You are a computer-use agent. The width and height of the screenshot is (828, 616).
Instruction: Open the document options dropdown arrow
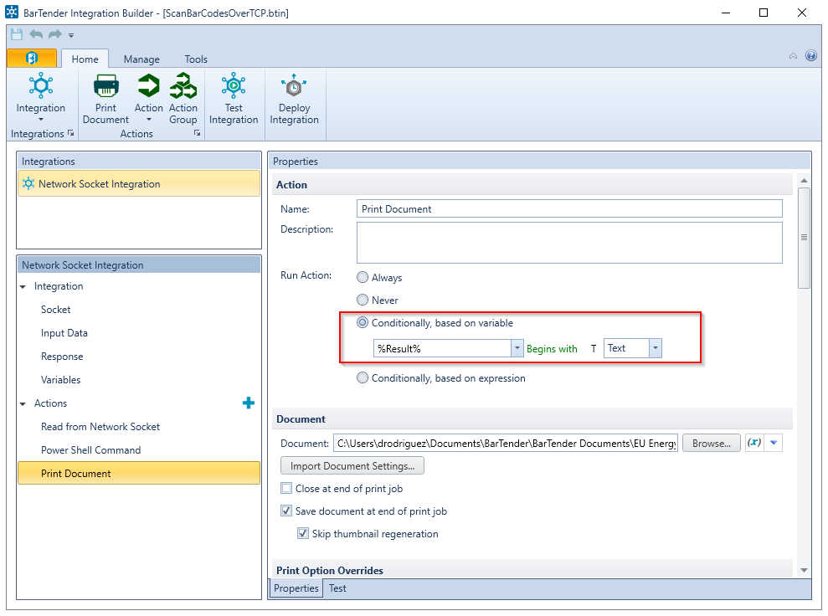pyautogui.click(x=774, y=443)
